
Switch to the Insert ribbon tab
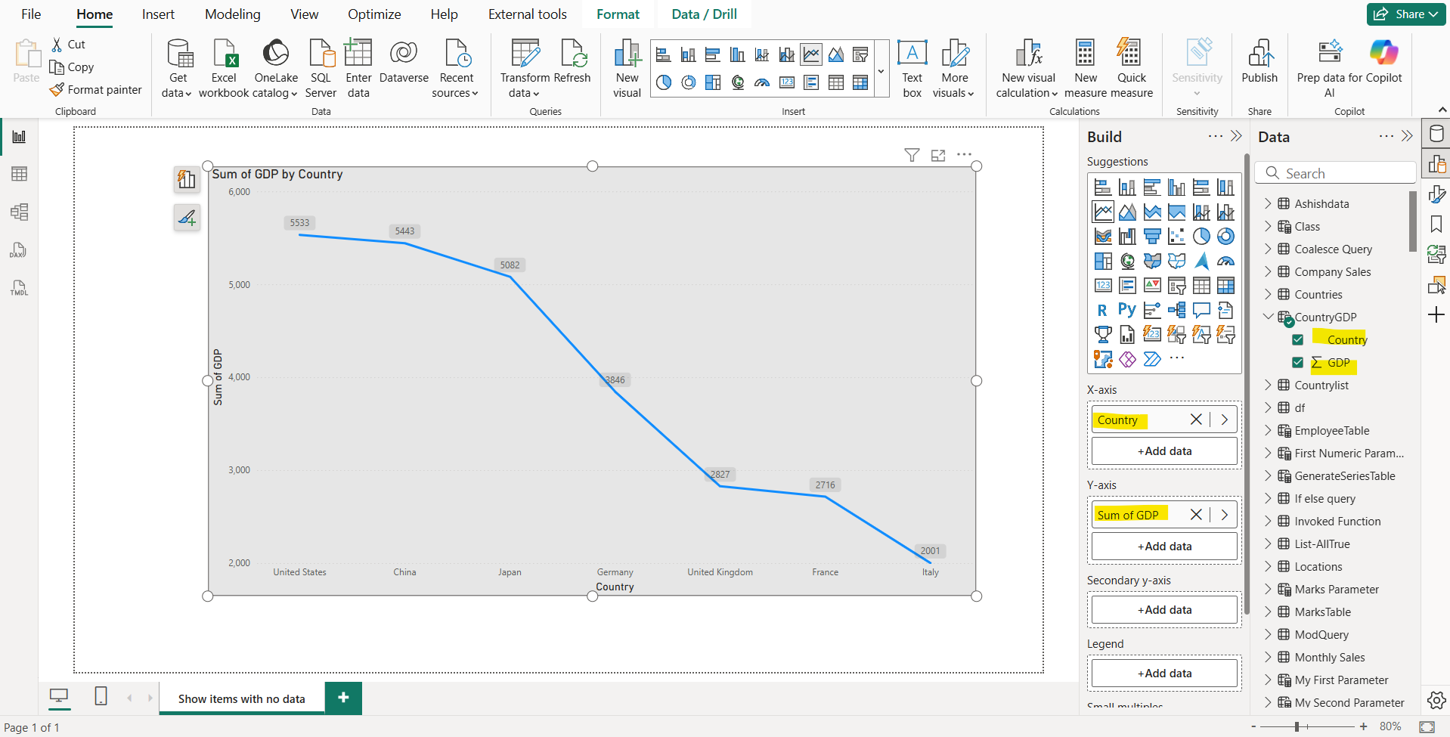tap(157, 14)
